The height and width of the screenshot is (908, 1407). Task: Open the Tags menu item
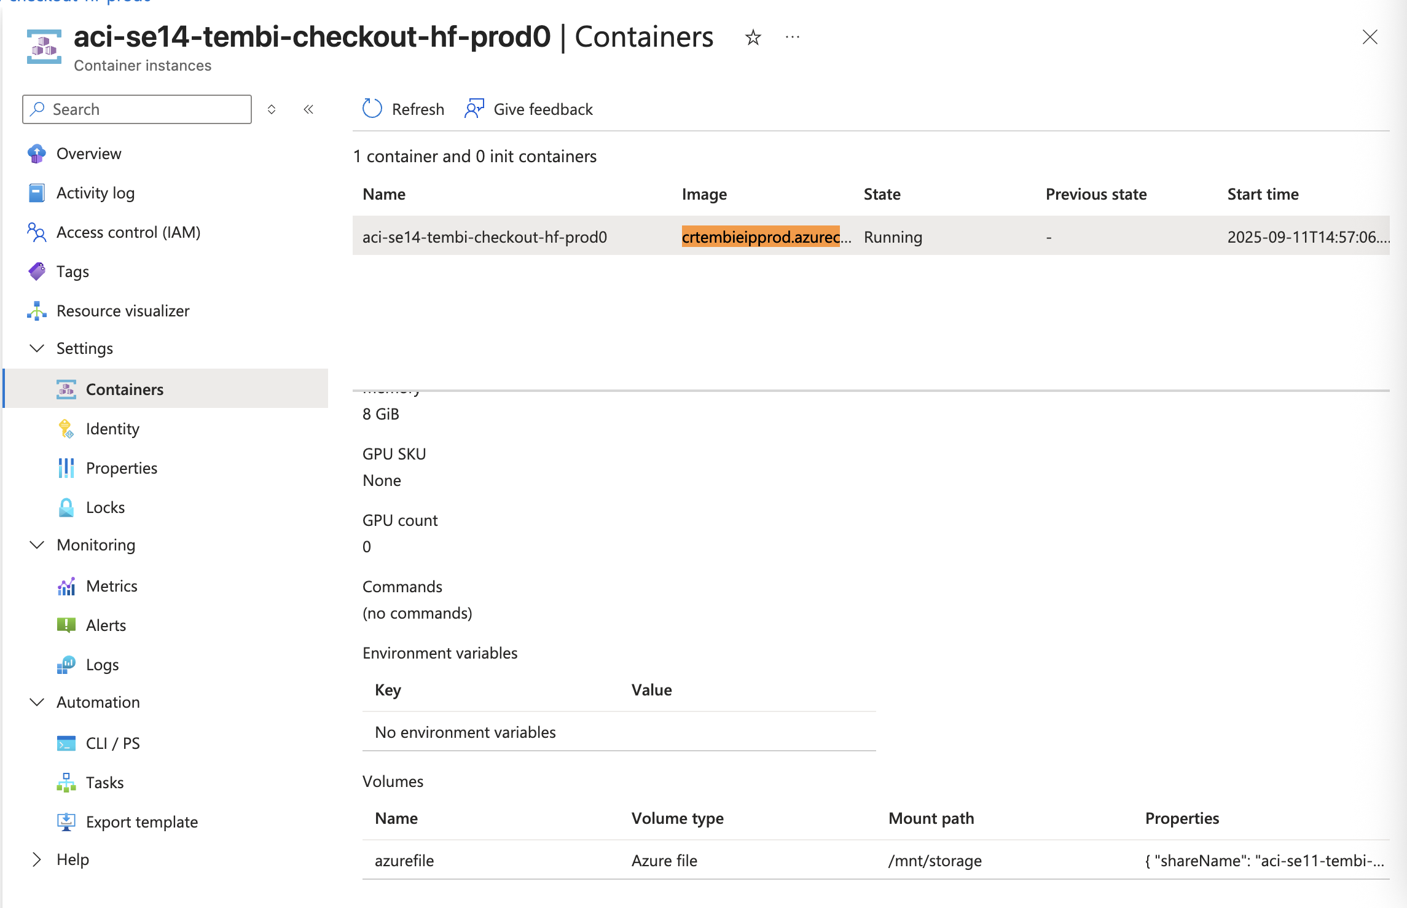(x=73, y=272)
